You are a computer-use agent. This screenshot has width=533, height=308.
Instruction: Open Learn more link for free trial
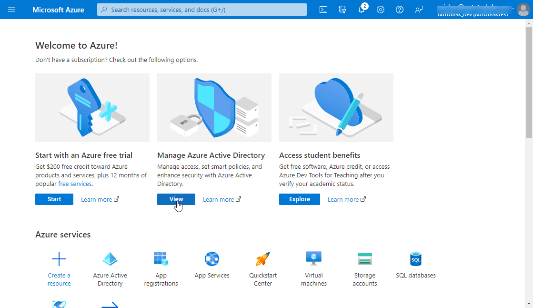[100, 199]
